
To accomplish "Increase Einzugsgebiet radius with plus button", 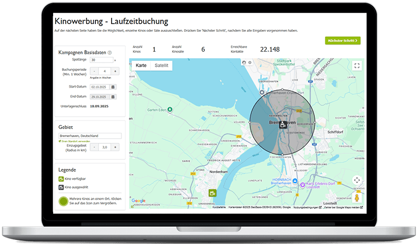I will click(x=115, y=147).
